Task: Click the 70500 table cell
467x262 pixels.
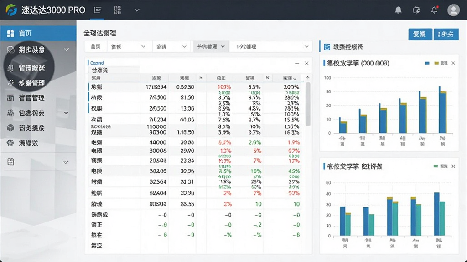Action: click(157, 97)
